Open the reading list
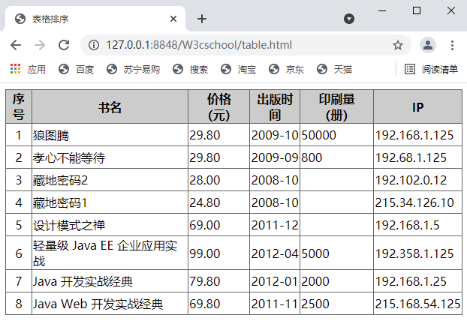 431,69
